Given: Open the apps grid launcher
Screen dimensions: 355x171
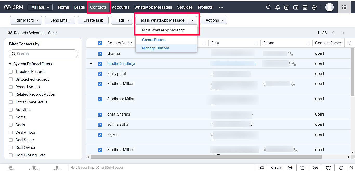Looking at the screenshot, I should coord(344,7).
